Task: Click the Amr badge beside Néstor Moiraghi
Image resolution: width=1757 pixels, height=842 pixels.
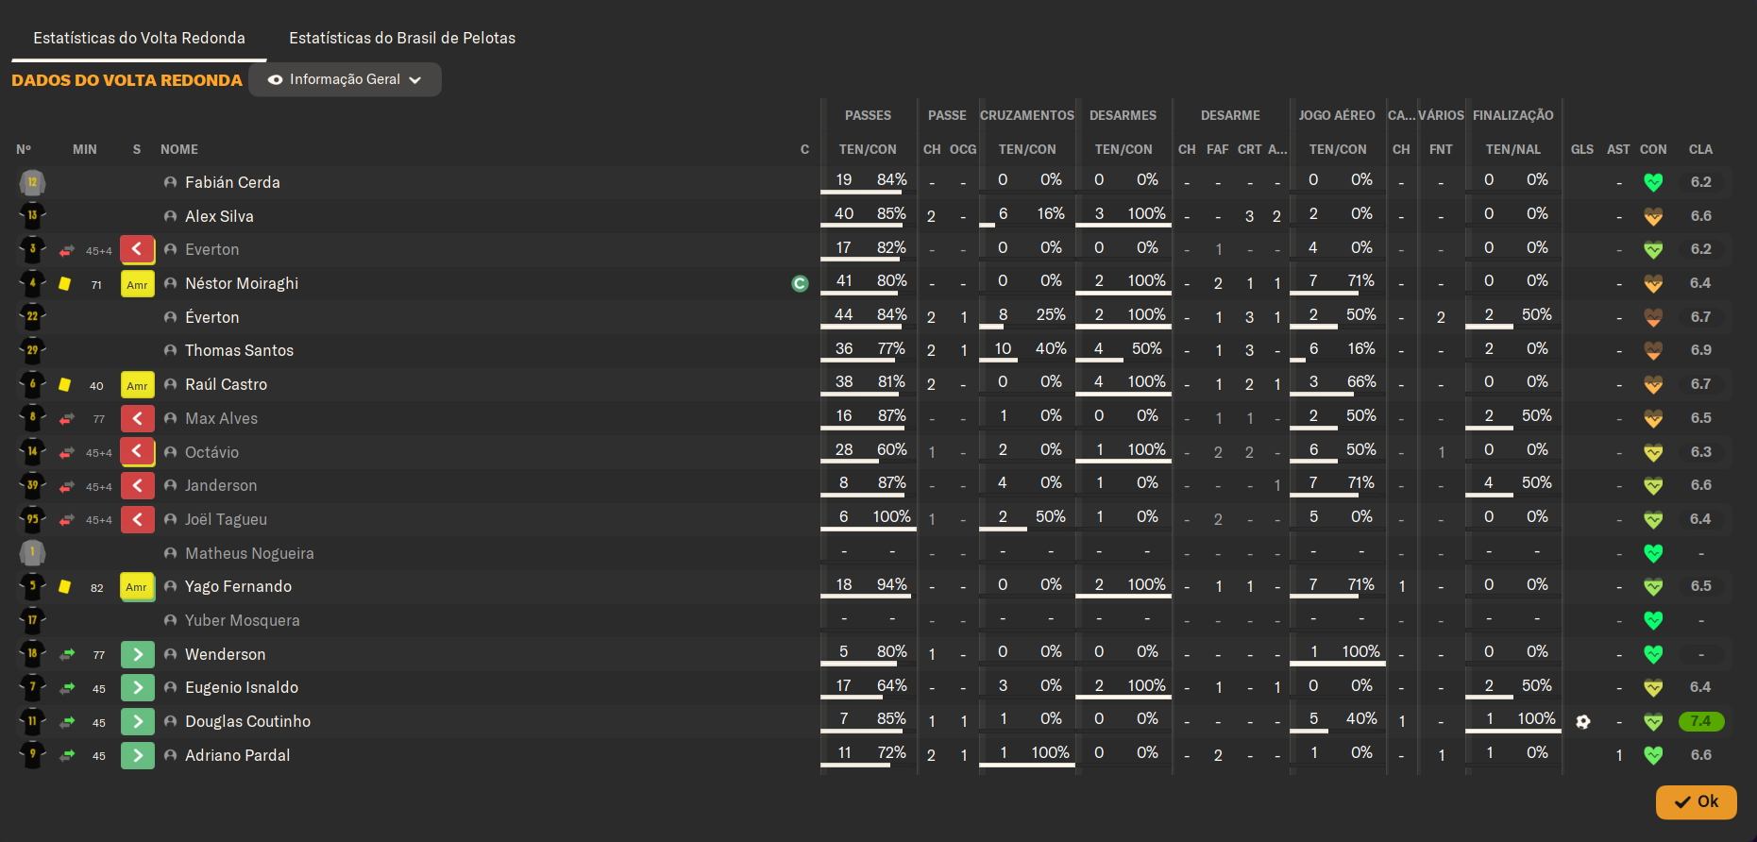Action: coord(138,284)
